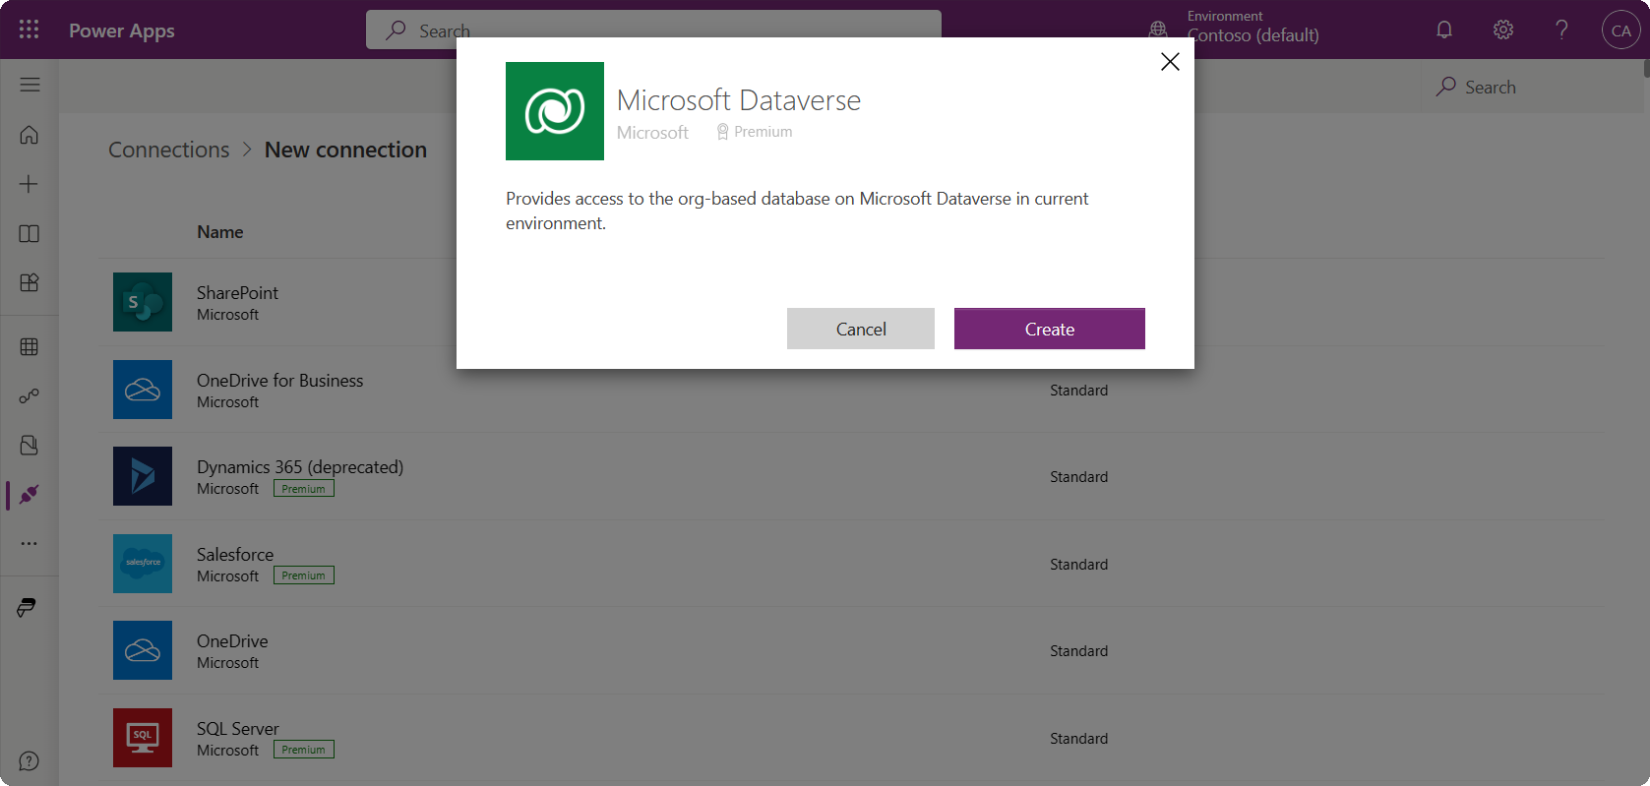Viewport: 1650px width, 786px height.
Task: Click the Create plus icon in sidebar
Action: point(30,184)
